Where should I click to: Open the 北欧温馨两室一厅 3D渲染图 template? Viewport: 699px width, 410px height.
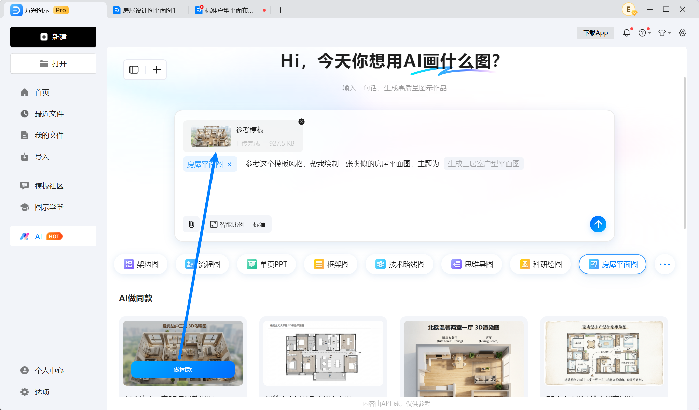(x=464, y=358)
